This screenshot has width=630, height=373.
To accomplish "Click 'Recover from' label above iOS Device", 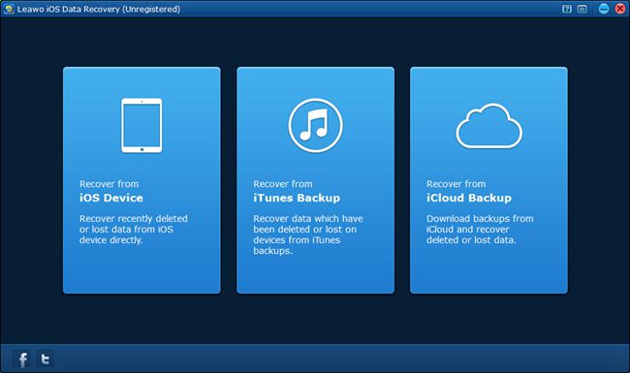I will 109,184.
